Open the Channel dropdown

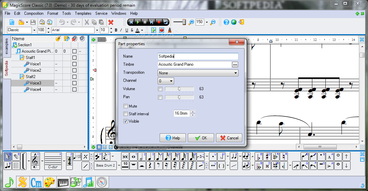(x=166, y=81)
